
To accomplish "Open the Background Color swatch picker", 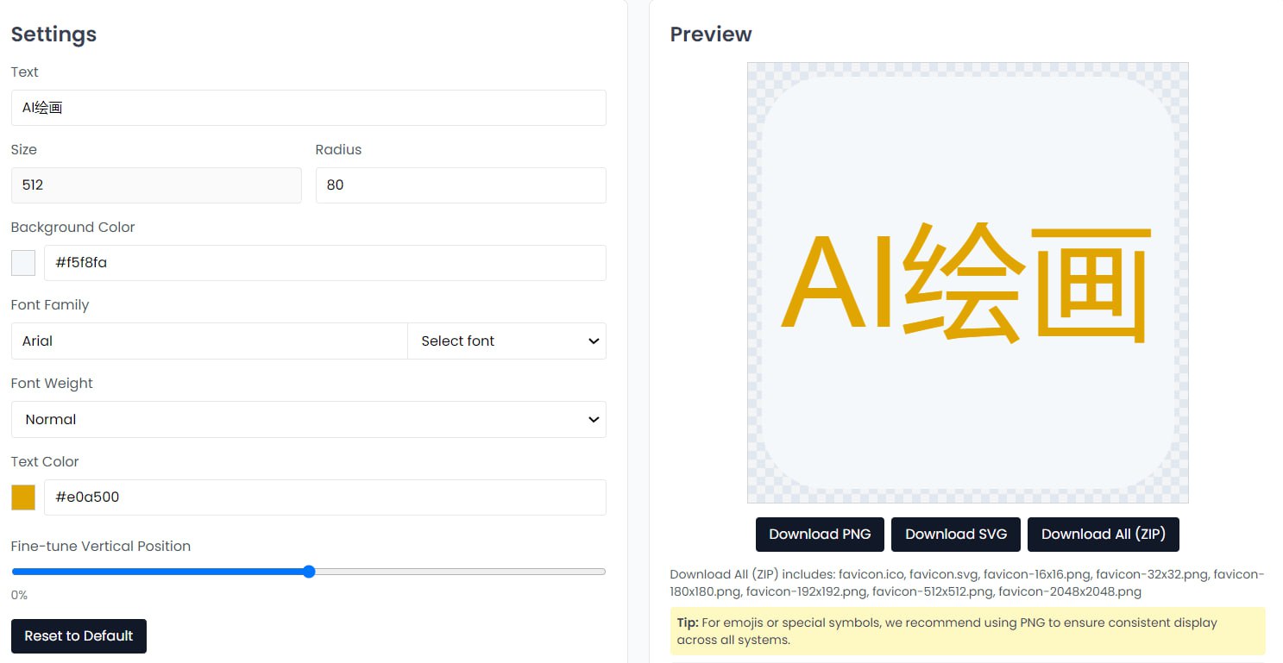I will [23, 263].
